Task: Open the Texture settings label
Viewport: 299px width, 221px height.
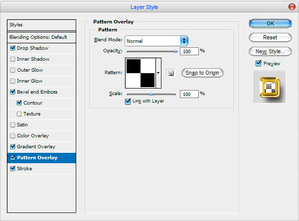Action: click(x=32, y=114)
